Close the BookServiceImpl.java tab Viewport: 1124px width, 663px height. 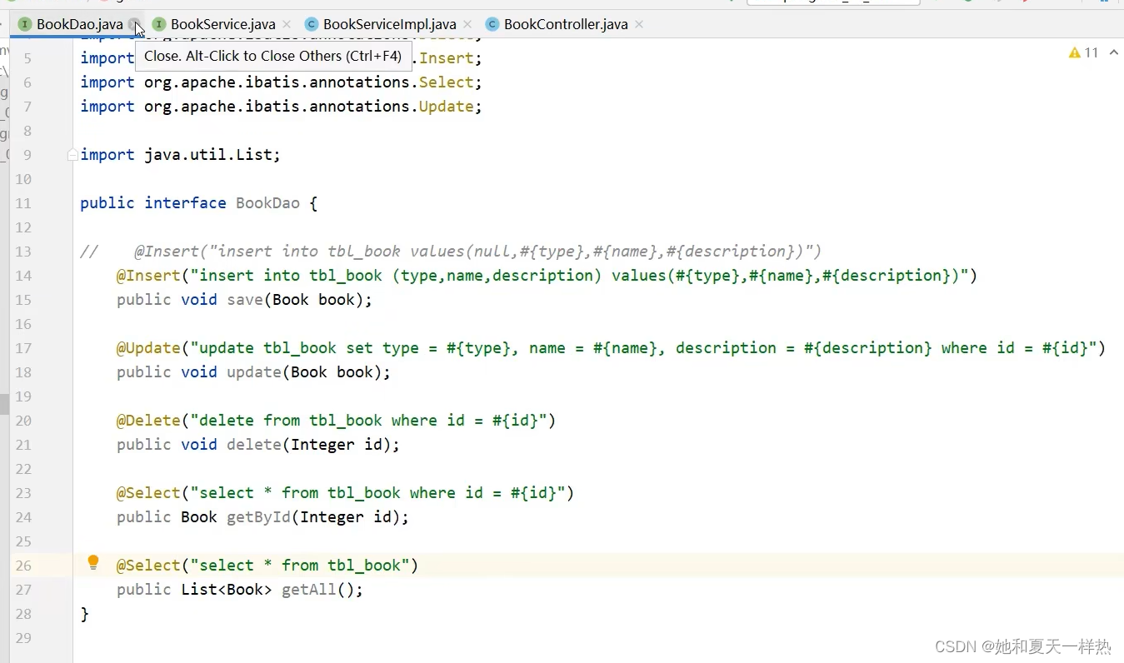467,24
